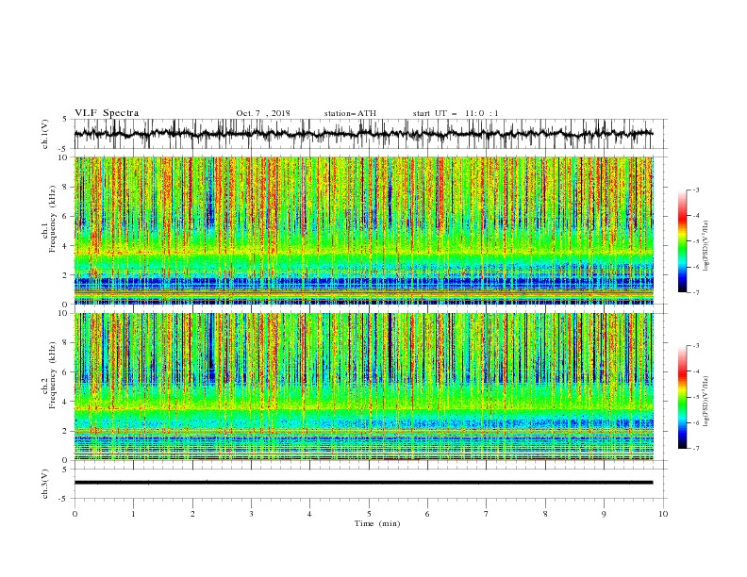The width and height of the screenshot is (747, 577).
Task: Click the time axis tick label "10"
Action: point(663,514)
